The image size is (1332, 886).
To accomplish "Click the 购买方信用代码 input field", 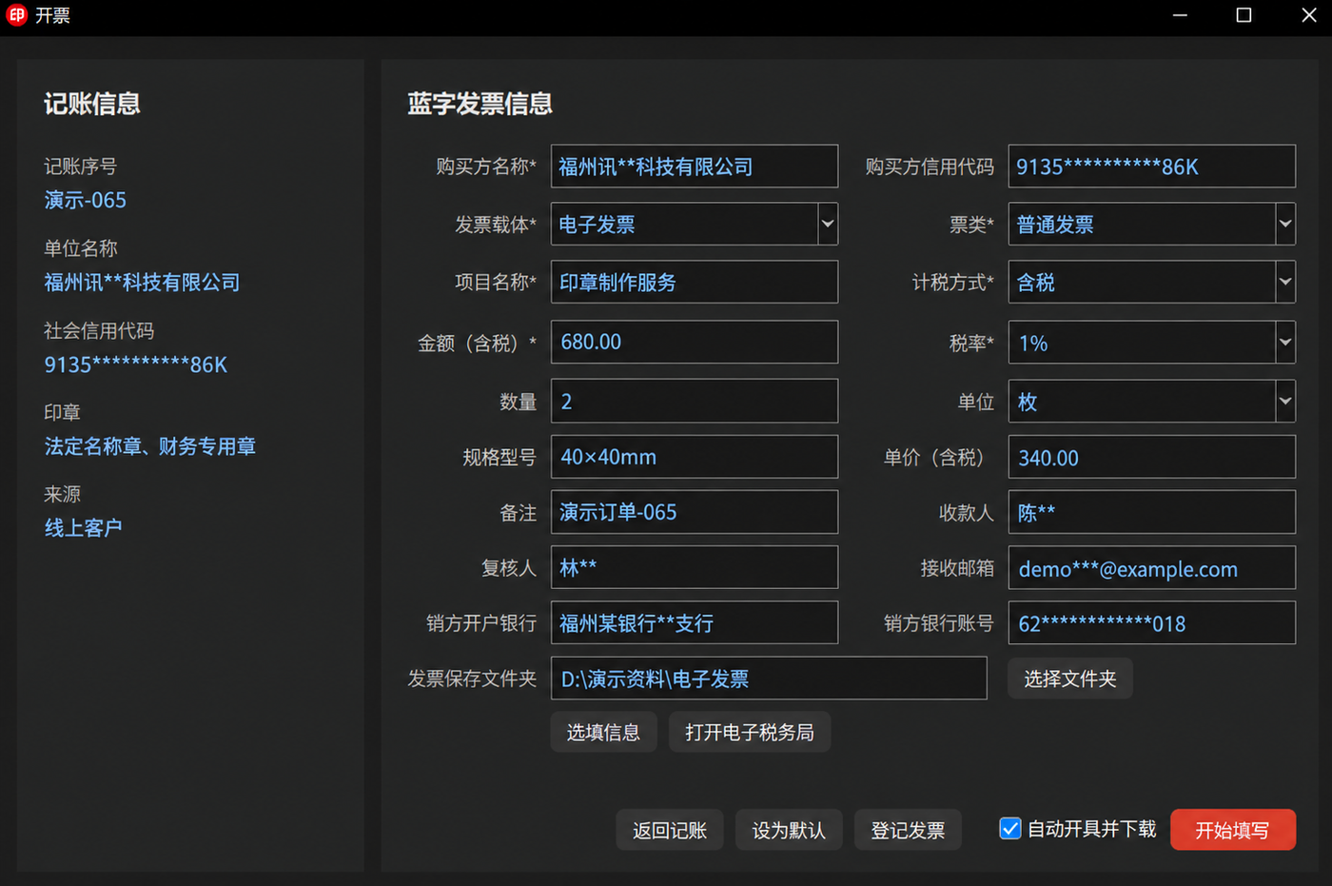I will (x=1152, y=167).
